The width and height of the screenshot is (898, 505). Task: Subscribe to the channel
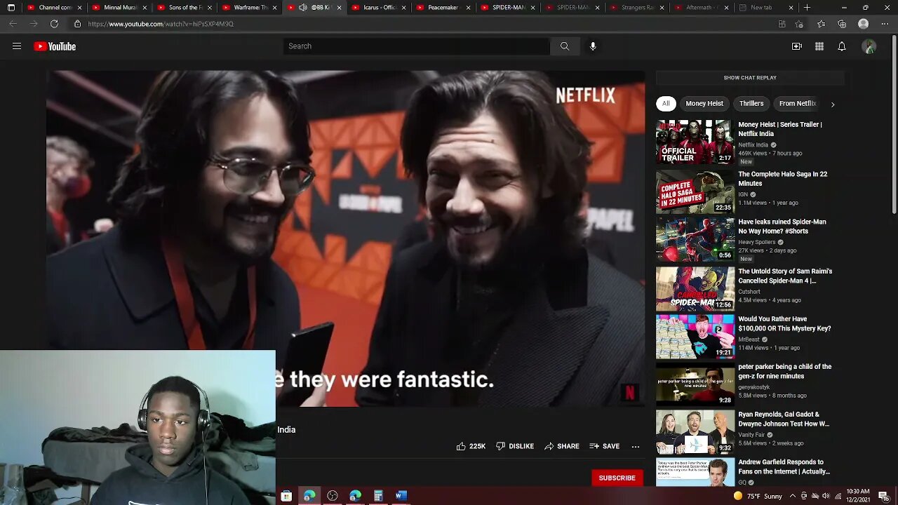(x=617, y=478)
